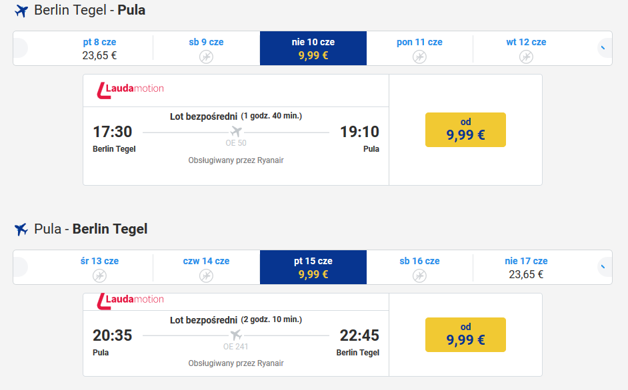Click the OE 241 flight plane icon
The width and height of the screenshot is (628, 390).
[x=236, y=335]
